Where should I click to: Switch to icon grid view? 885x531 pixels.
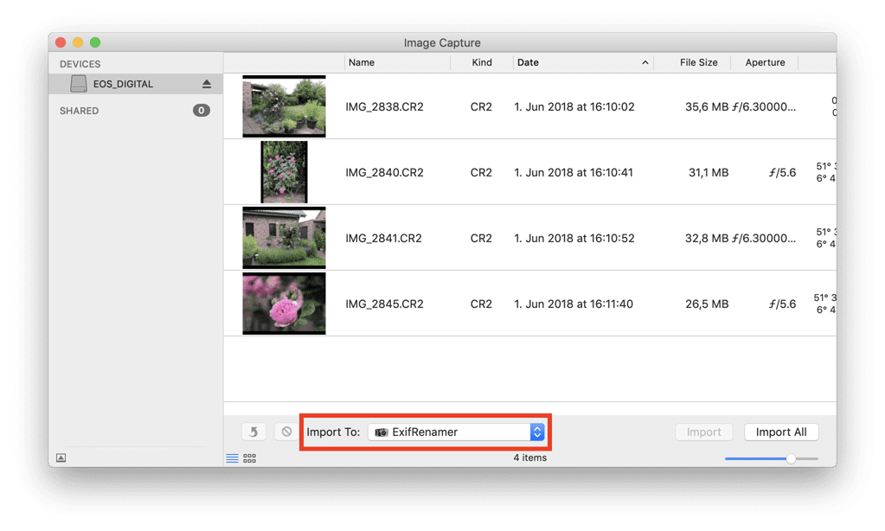pos(249,458)
